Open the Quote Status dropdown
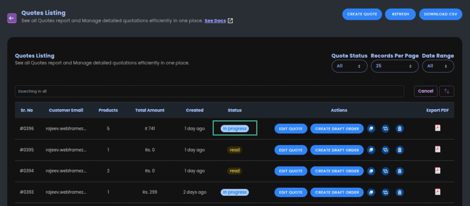Screen dimensions: 470x206 tap(349, 66)
